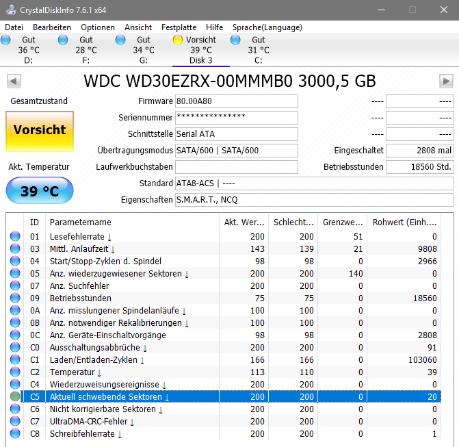Click status orb of Geräte-Einschaltvorgänge row
The width and height of the screenshot is (459, 447).
point(15,335)
